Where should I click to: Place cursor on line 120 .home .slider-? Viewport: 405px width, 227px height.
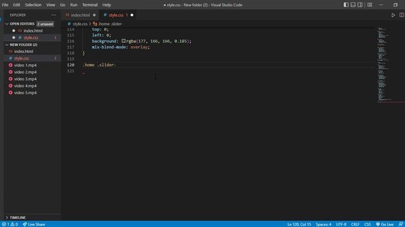99,65
